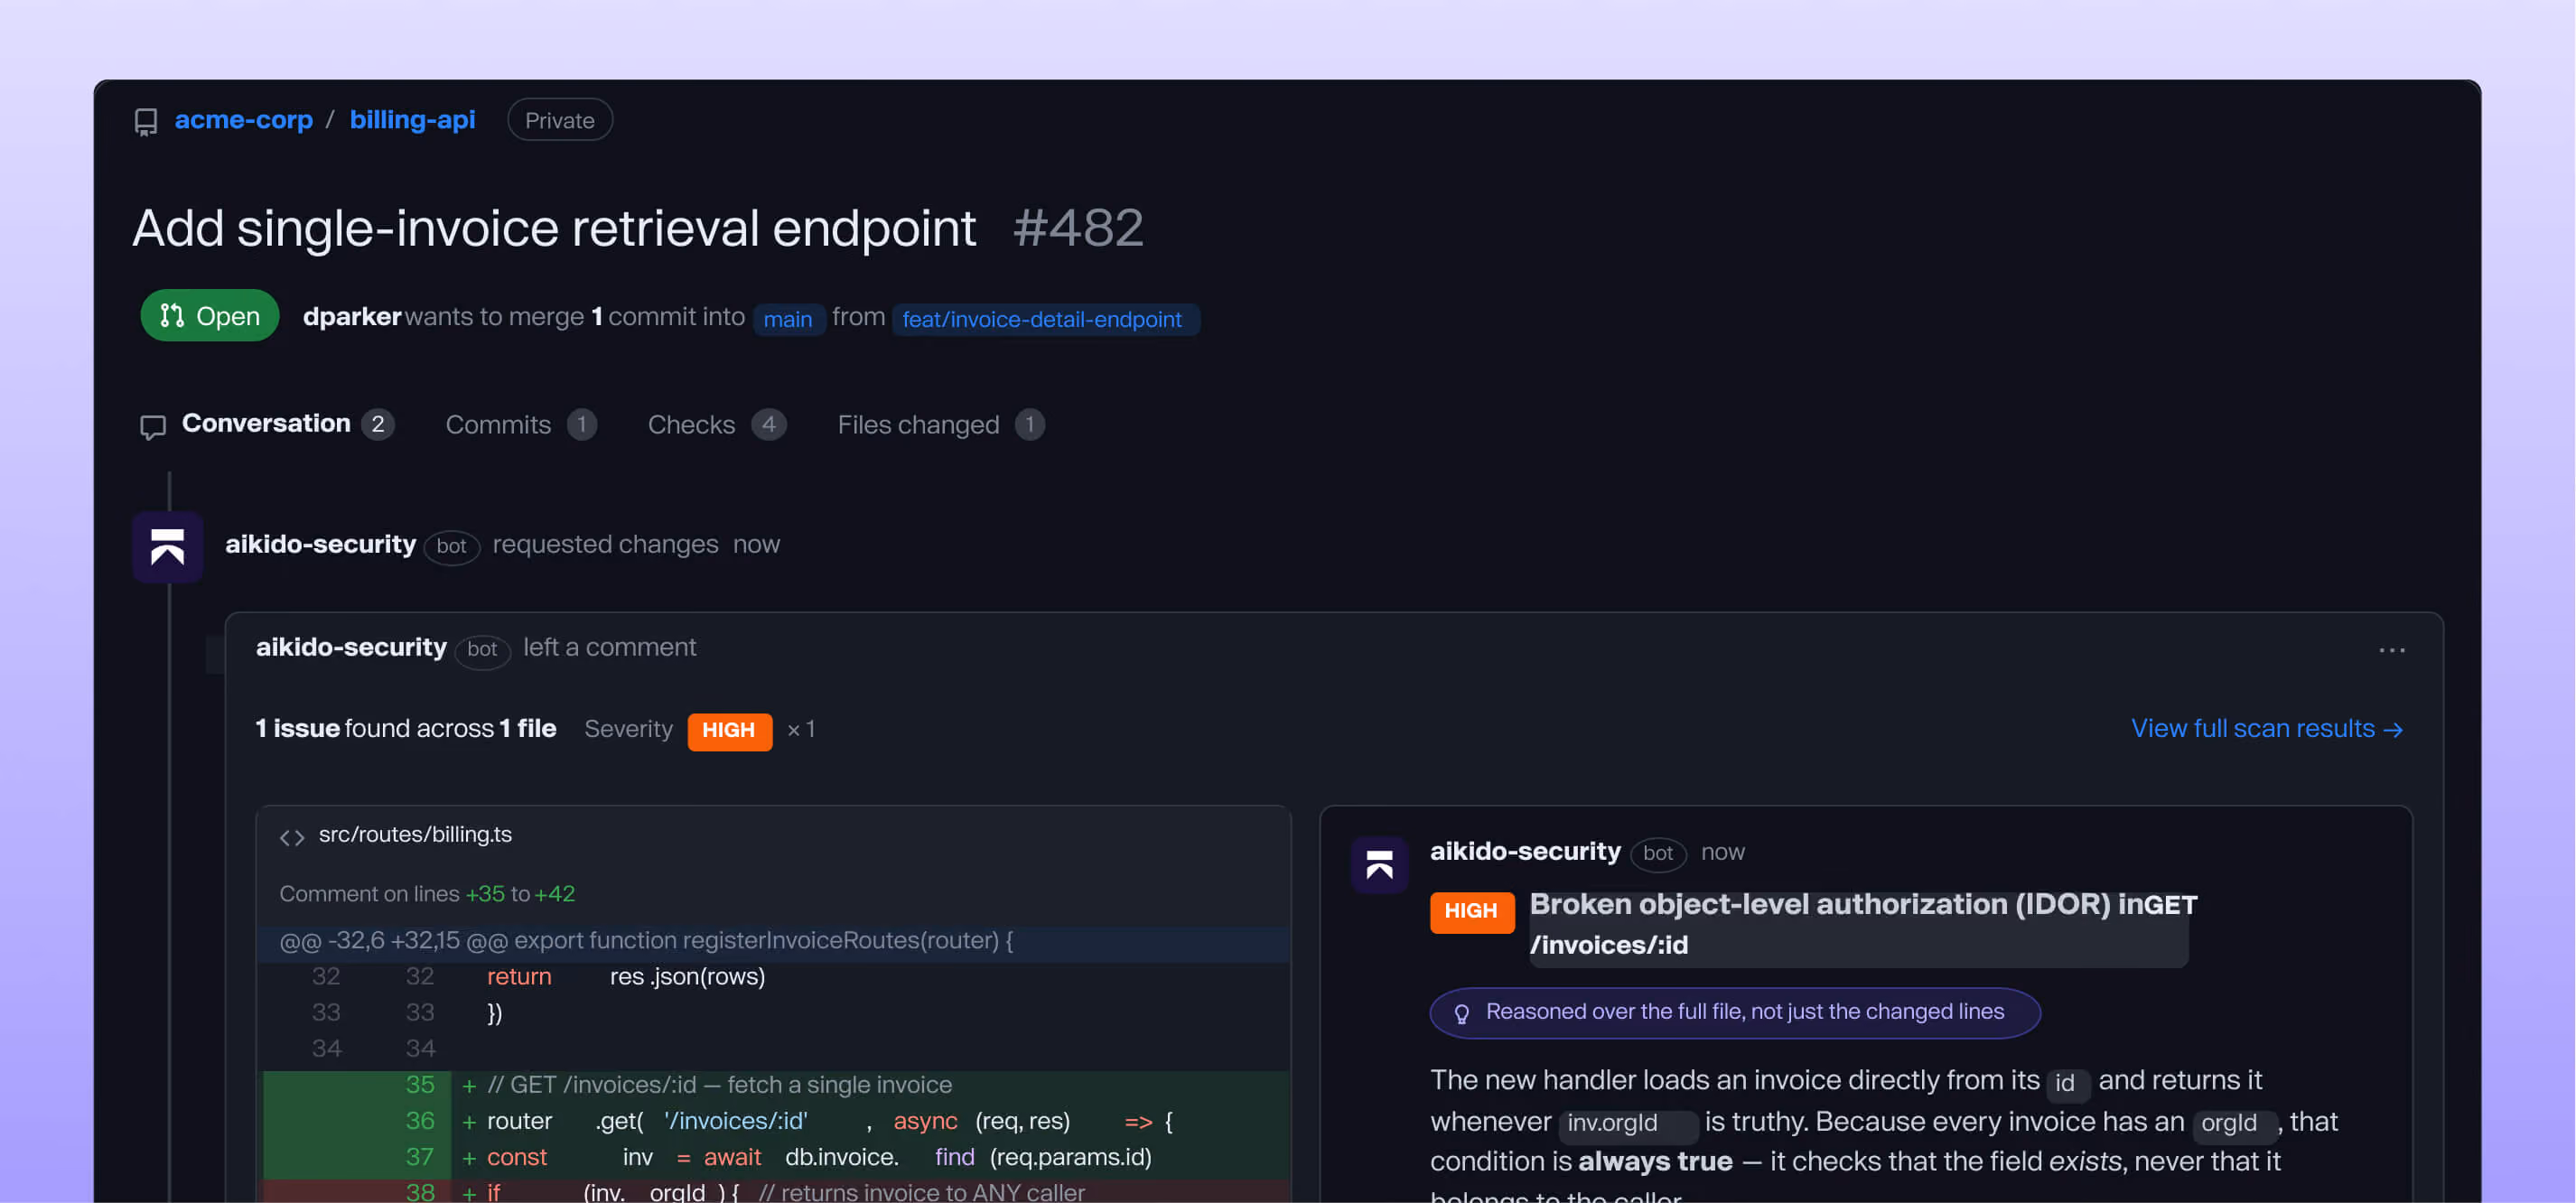The image size is (2576, 1203).
Task: Click the aikido-security avatar in the finding card
Action: [1379, 865]
